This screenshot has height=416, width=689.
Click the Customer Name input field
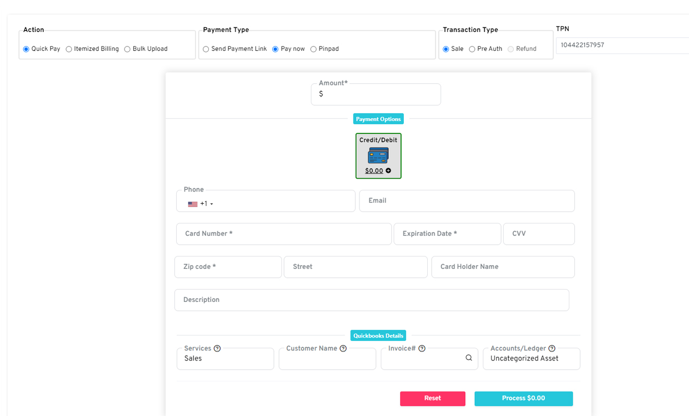(x=327, y=359)
